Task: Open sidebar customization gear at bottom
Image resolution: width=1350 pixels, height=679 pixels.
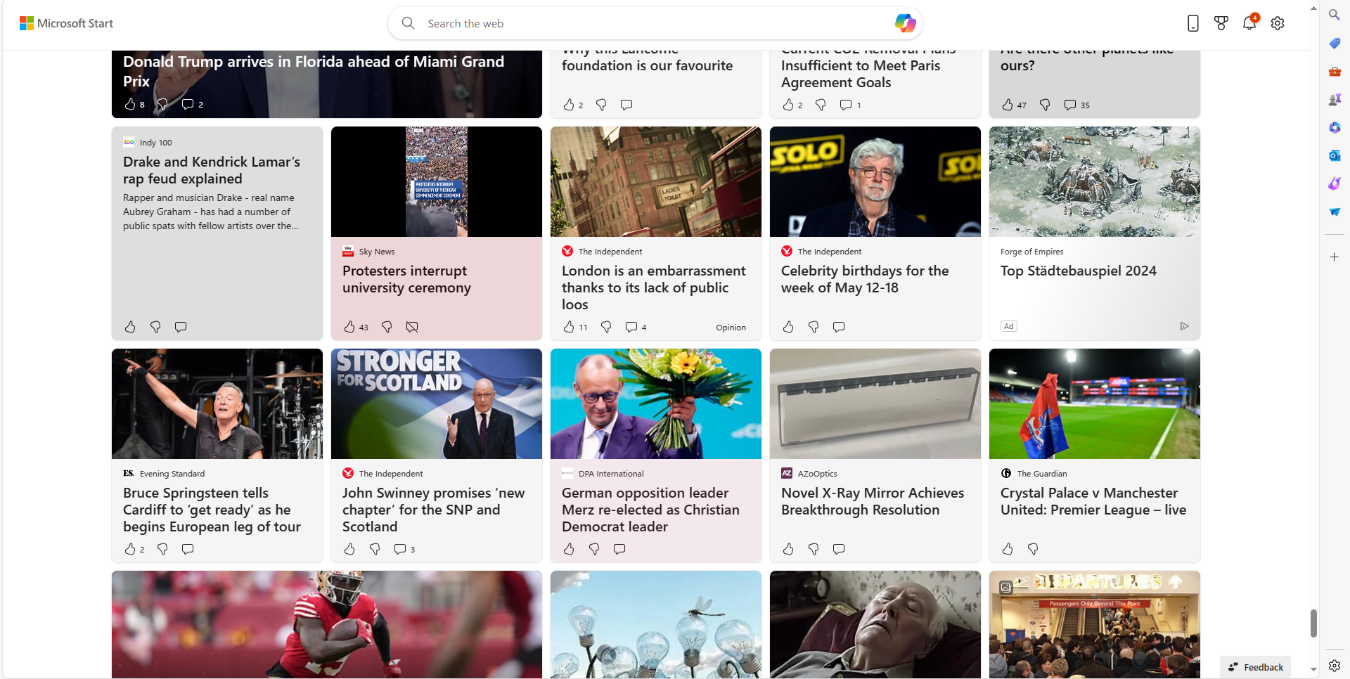Action: tap(1334, 666)
